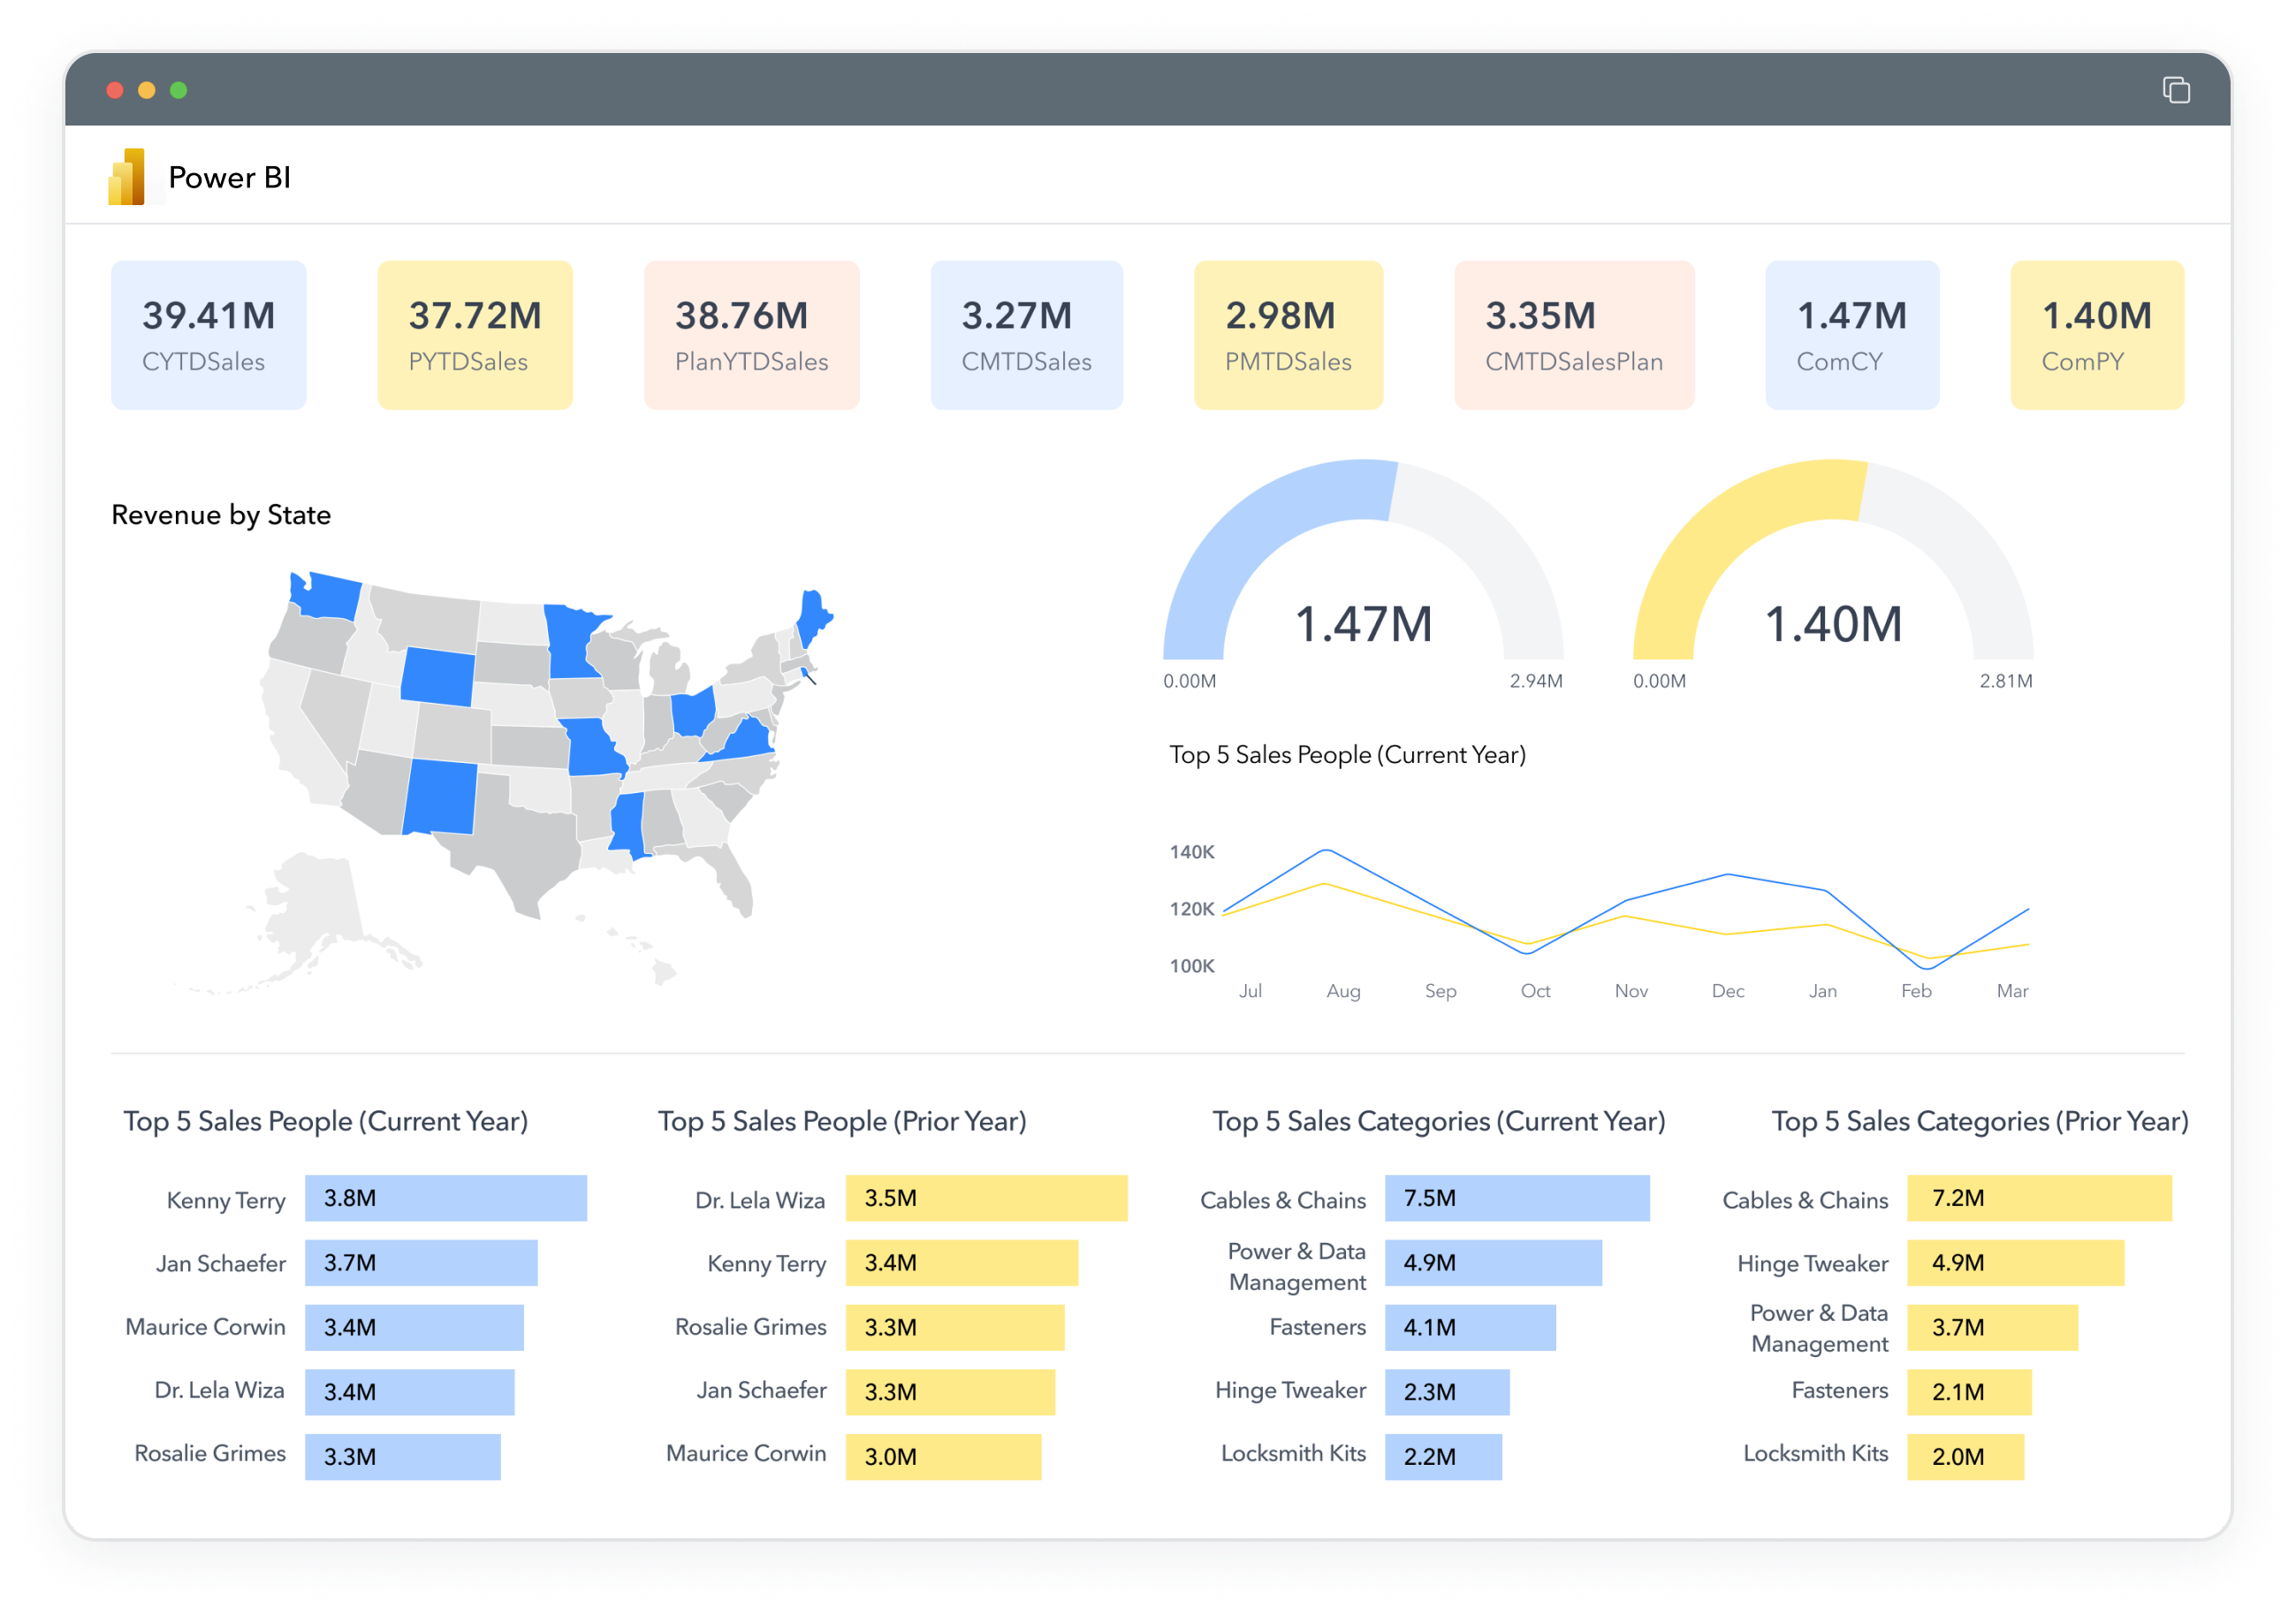Click the green traffic-light window button
This screenshot has height=1616, width=2296.
point(180,90)
